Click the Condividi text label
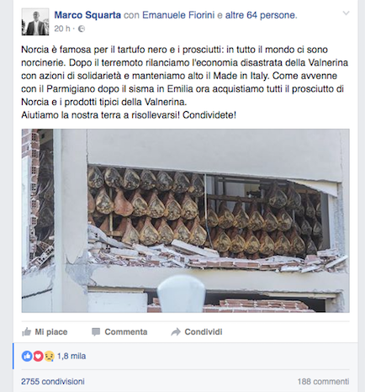Viewport: 365px width, 392px height. pyautogui.click(x=204, y=332)
